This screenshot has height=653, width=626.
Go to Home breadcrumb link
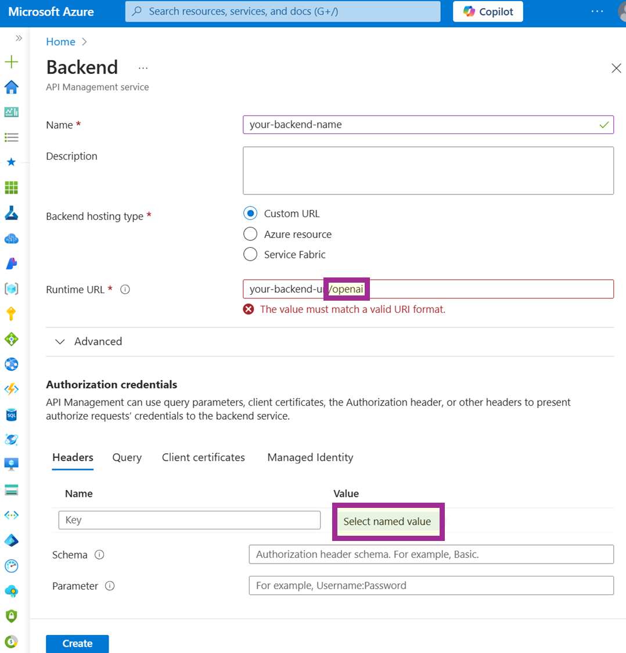(61, 42)
